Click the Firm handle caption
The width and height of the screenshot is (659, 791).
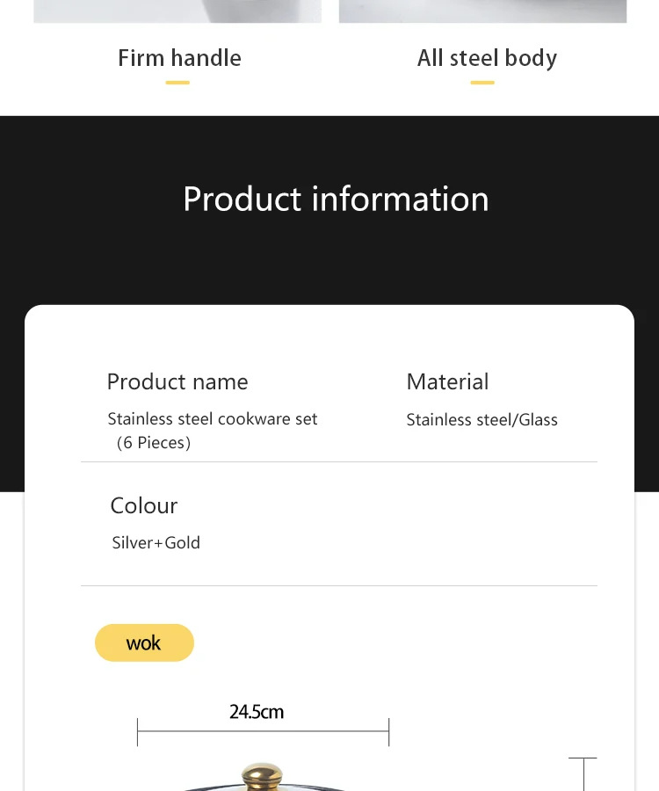click(179, 58)
